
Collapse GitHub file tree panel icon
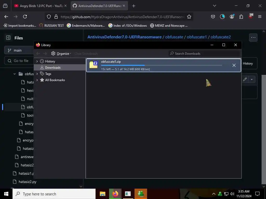click(8, 38)
